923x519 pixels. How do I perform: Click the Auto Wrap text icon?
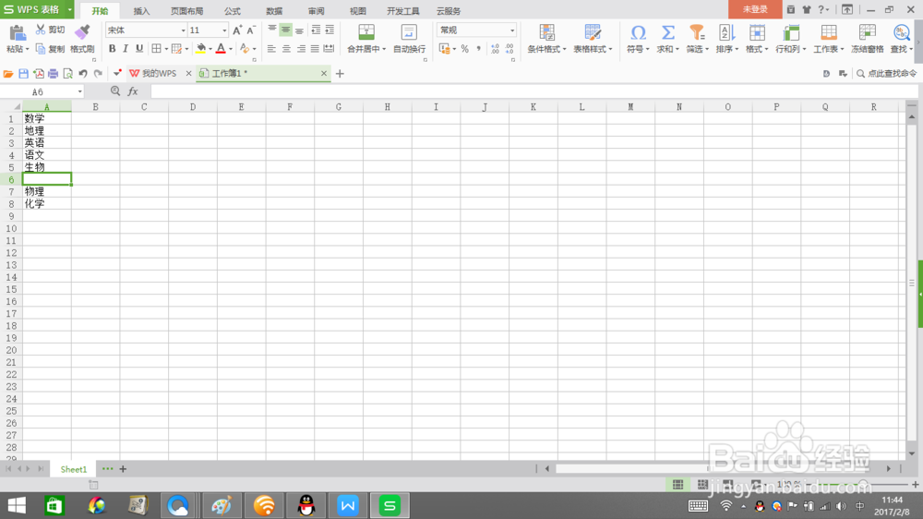click(x=409, y=32)
